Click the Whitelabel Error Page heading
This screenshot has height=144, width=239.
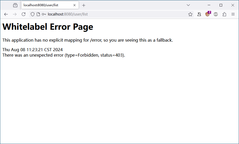coord(48,27)
